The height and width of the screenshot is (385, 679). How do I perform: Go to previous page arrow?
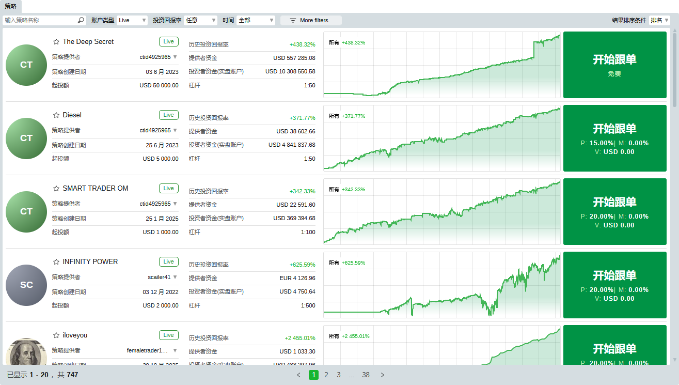pyautogui.click(x=298, y=375)
